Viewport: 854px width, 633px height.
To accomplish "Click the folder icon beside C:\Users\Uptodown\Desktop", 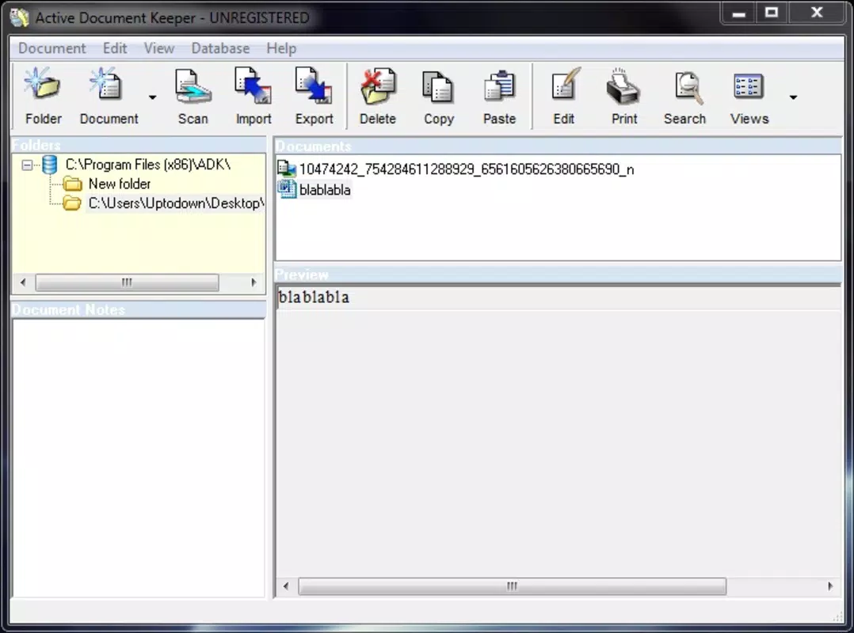I will pyautogui.click(x=72, y=203).
